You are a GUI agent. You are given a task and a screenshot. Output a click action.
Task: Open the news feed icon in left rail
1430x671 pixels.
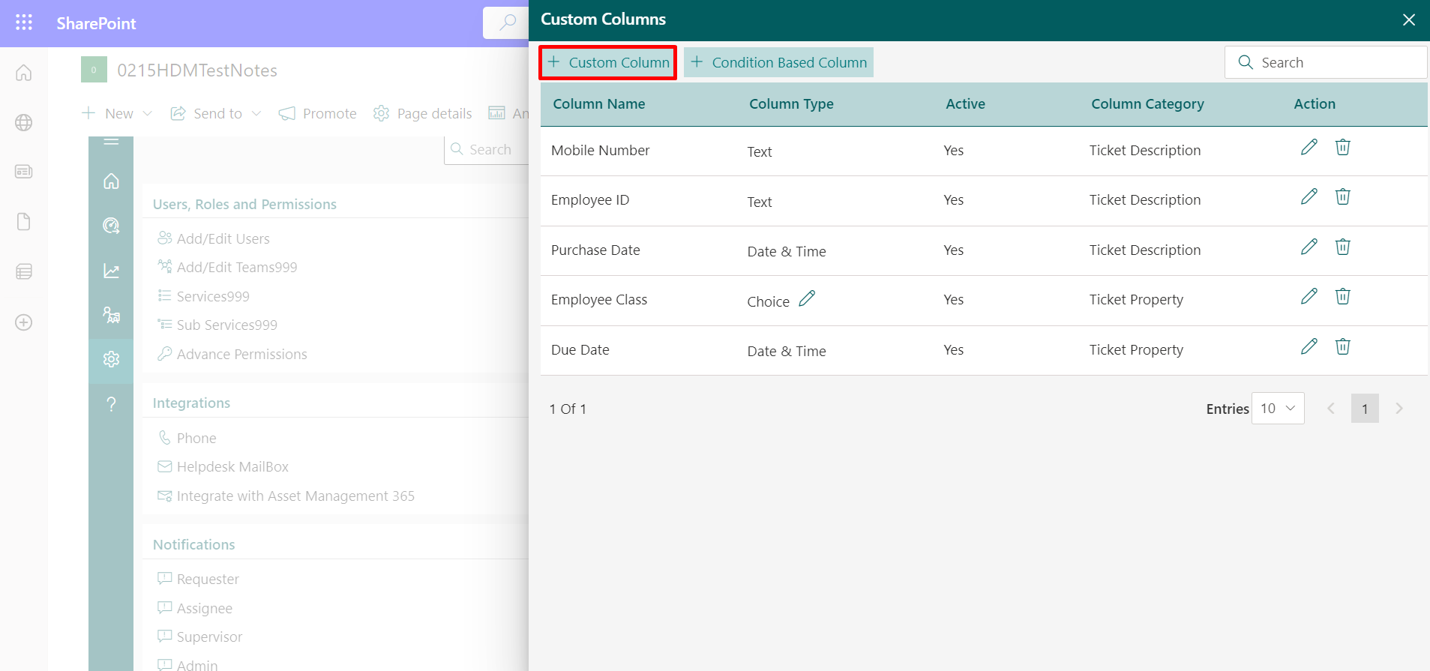click(x=24, y=172)
